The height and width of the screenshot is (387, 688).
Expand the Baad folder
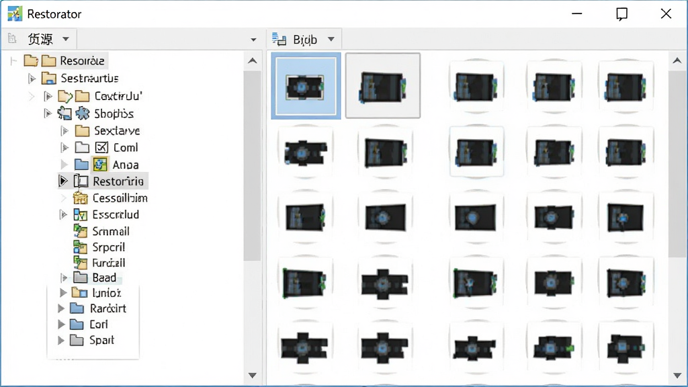tap(64, 277)
